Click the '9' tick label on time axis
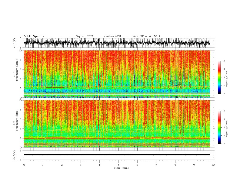 point(194,165)
